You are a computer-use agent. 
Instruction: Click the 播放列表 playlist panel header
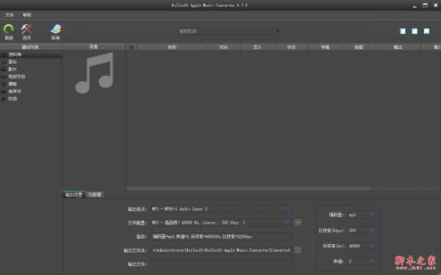point(31,47)
